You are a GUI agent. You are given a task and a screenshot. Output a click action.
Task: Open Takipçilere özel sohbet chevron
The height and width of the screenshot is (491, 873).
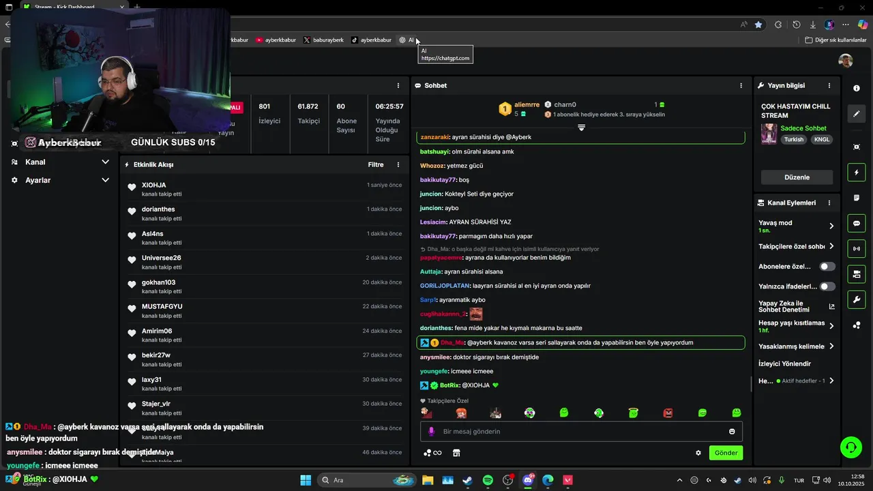click(x=831, y=246)
